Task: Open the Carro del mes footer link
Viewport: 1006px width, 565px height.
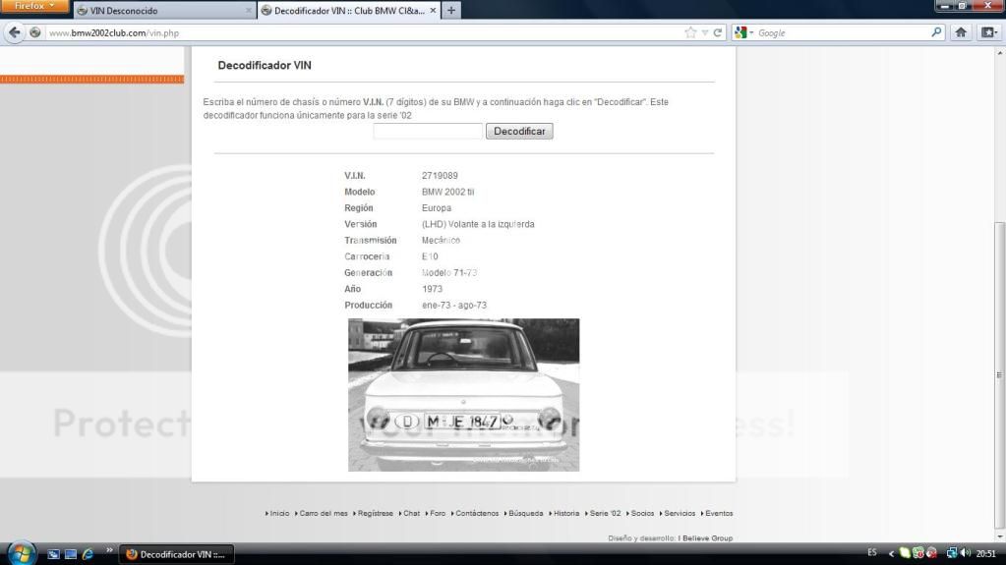Action: (x=323, y=513)
